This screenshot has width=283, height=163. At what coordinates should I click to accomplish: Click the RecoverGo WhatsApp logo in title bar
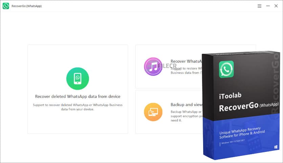pyautogui.click(x=6, y=6)
